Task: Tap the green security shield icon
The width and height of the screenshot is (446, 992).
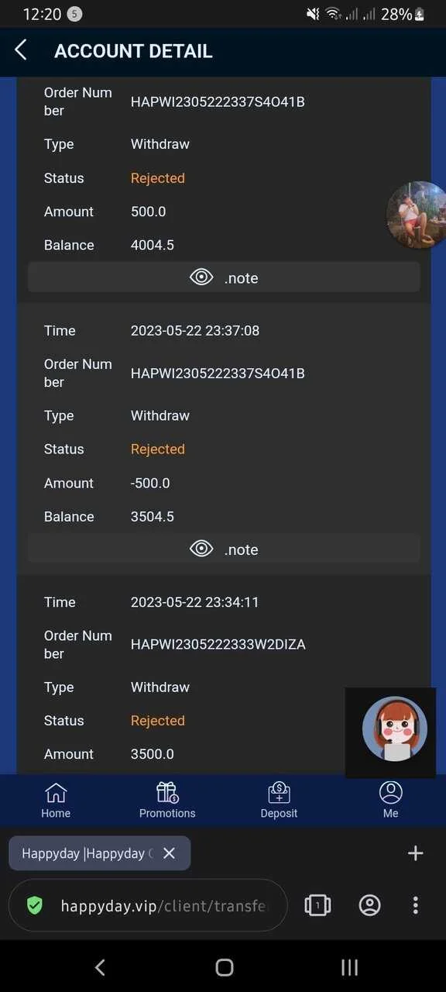Action: [35, 905]
